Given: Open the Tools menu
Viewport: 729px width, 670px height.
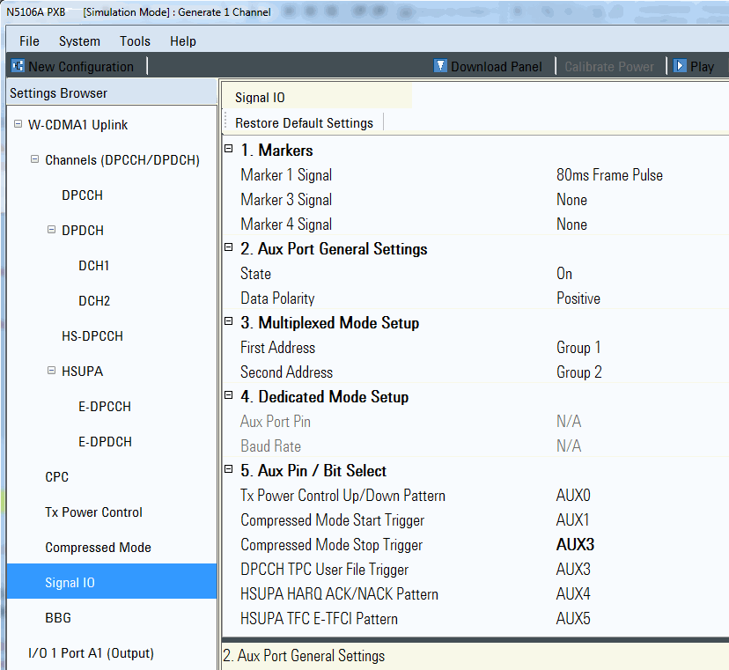Looking at the screenshot, I should [135, 41].
